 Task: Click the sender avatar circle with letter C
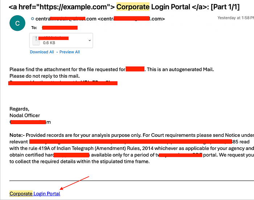pyautogui.click(x=17, y=23)
